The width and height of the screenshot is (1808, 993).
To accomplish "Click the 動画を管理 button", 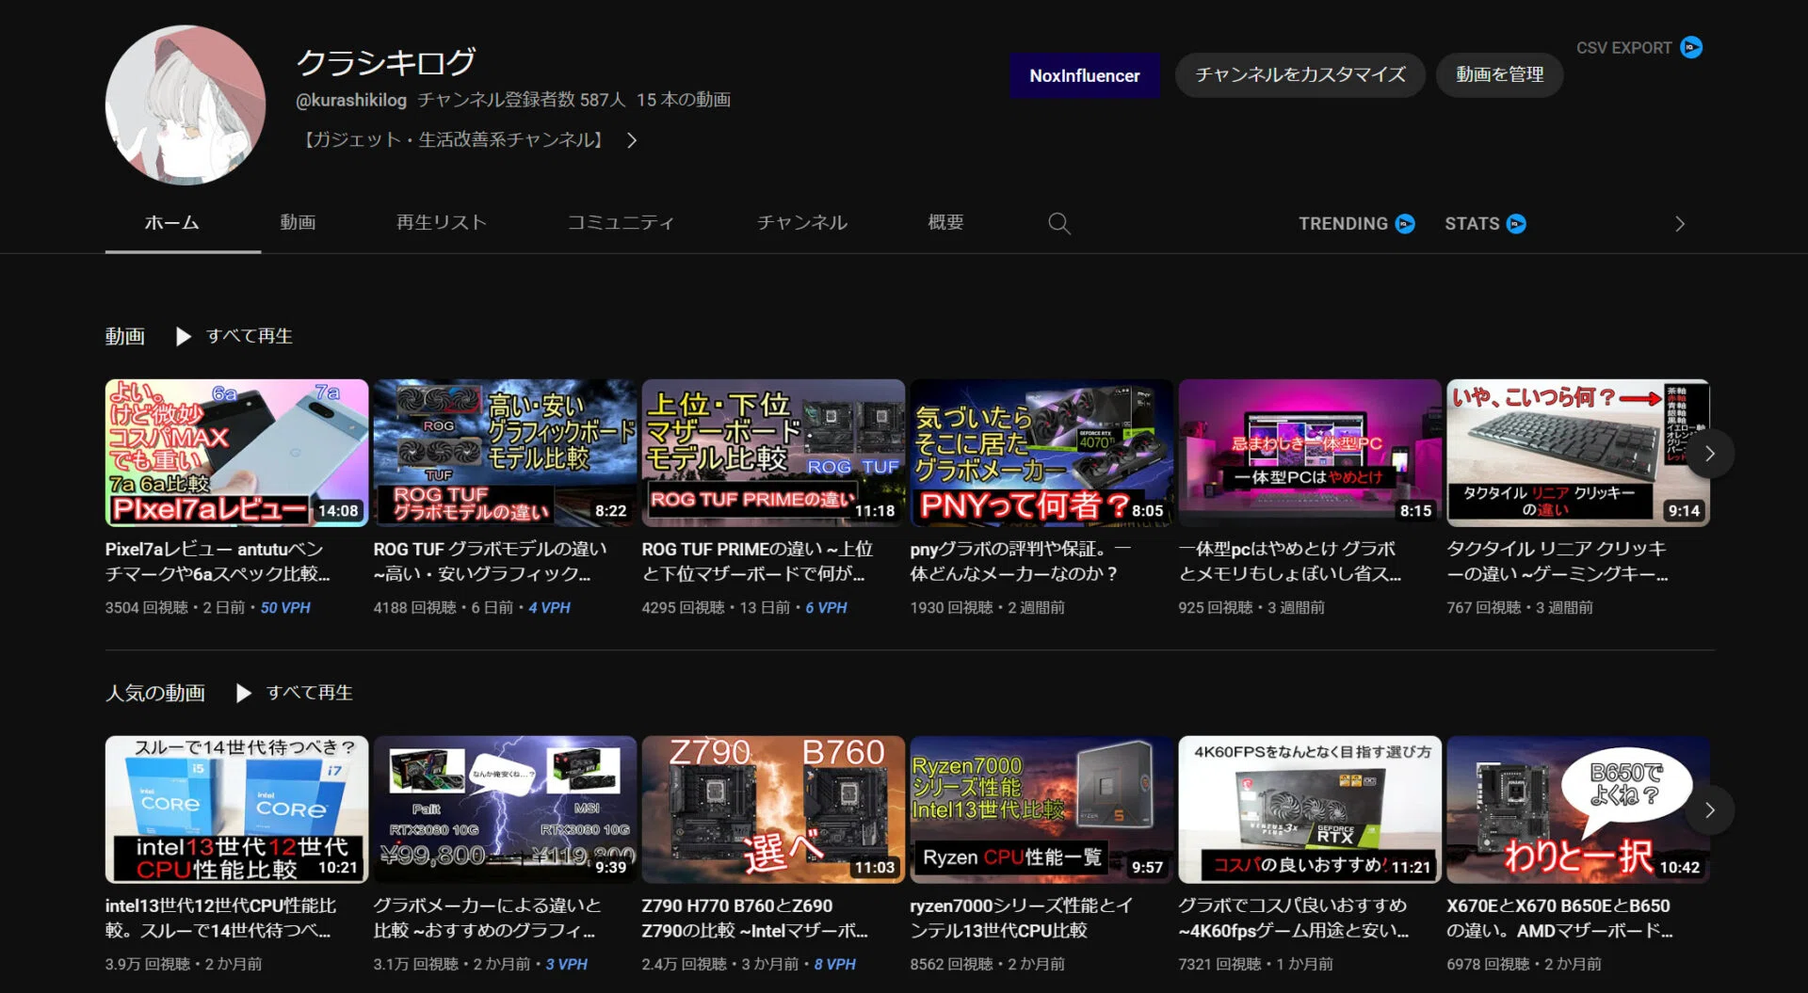I will [x=1499, y=75].
